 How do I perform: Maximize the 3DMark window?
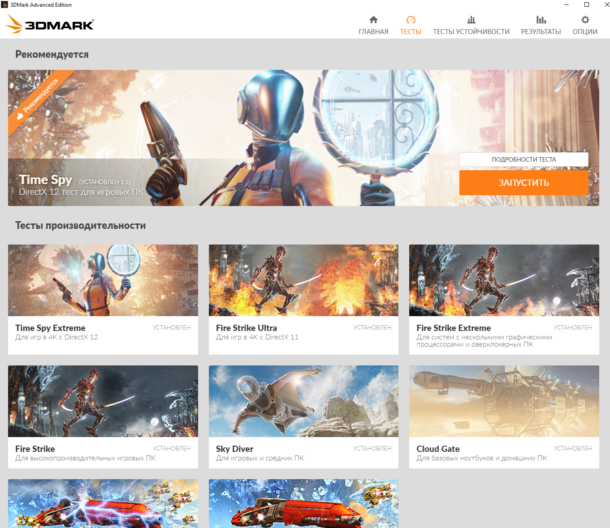point(587,4)
